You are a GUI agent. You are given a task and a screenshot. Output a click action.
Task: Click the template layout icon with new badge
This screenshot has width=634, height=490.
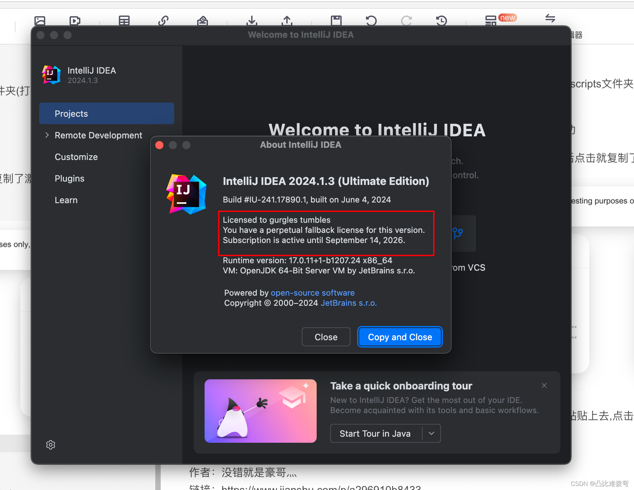pyautogui.click(x=491, y=21)
